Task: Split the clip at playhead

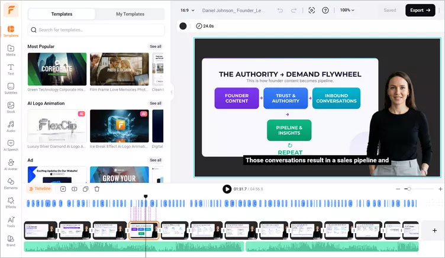Action: [x=75, y=189]
